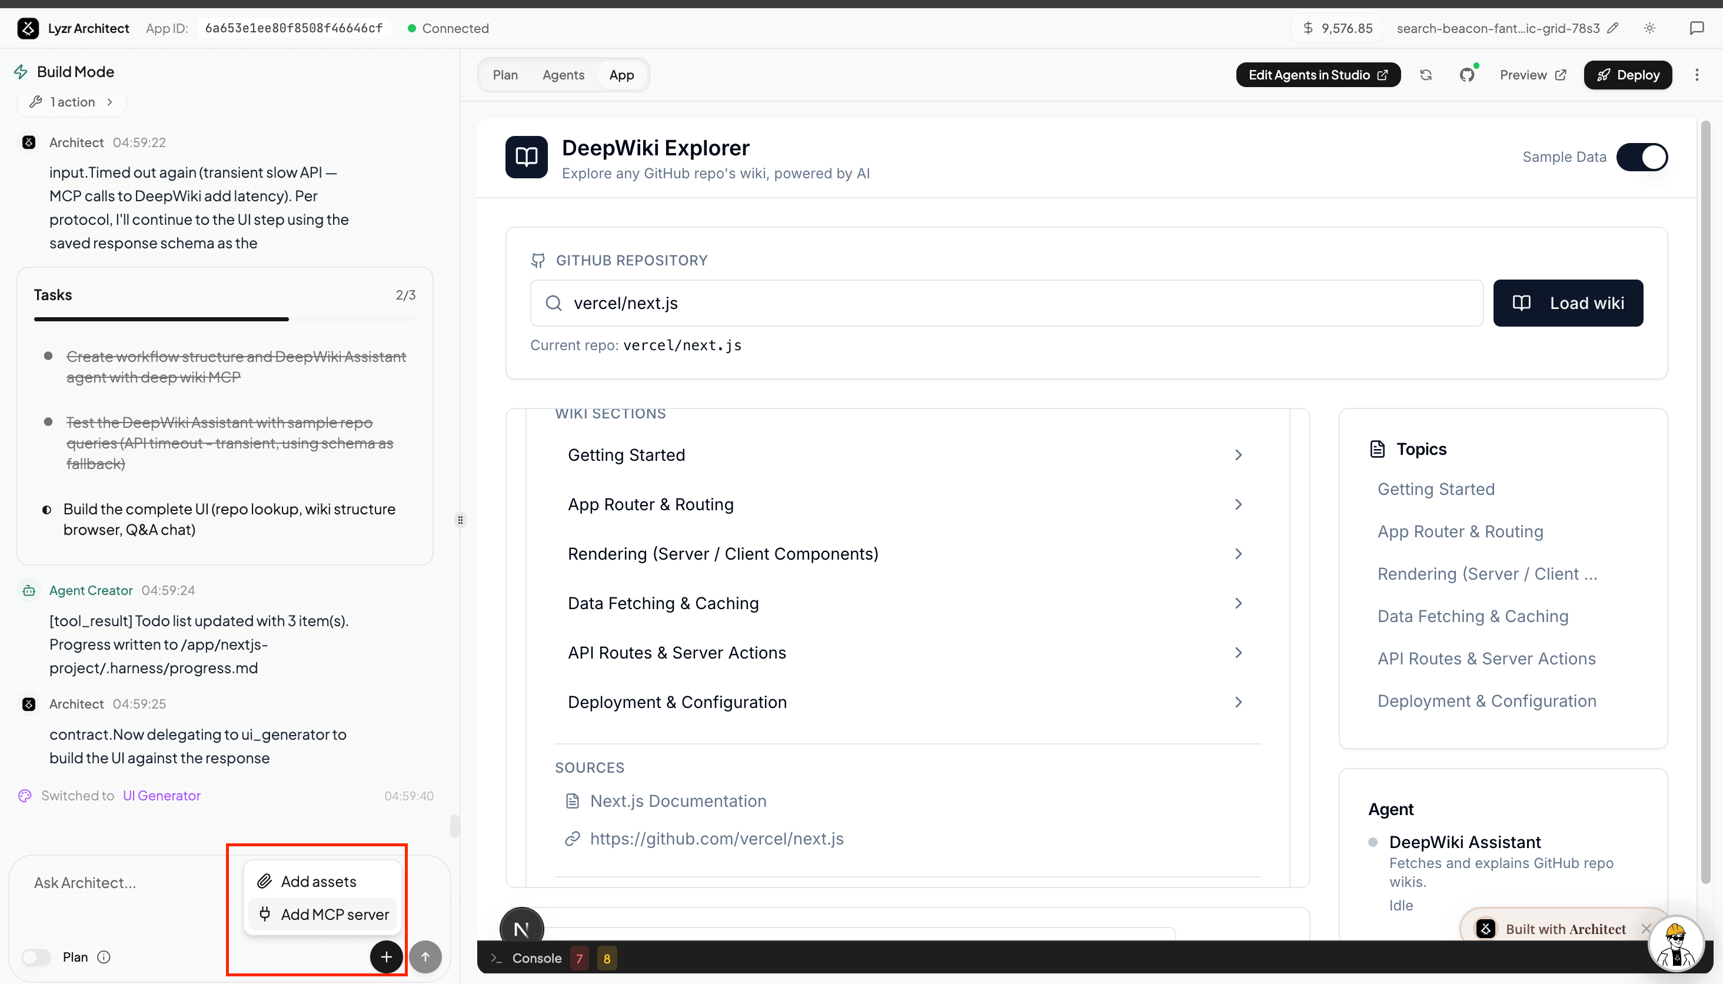Switch to the Plan tab
The image size is (1723, 984).
[x=505, y=75]
